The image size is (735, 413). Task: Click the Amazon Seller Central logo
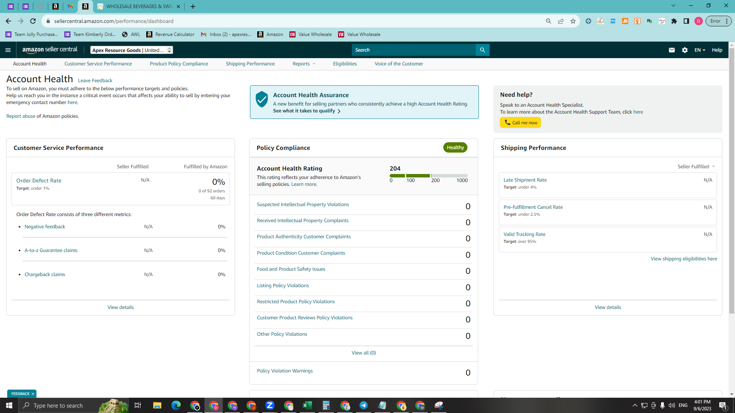[50, 50]
